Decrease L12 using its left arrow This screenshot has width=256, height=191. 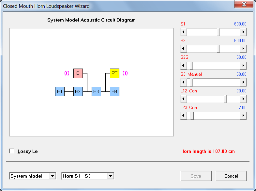tap(184, 99)
